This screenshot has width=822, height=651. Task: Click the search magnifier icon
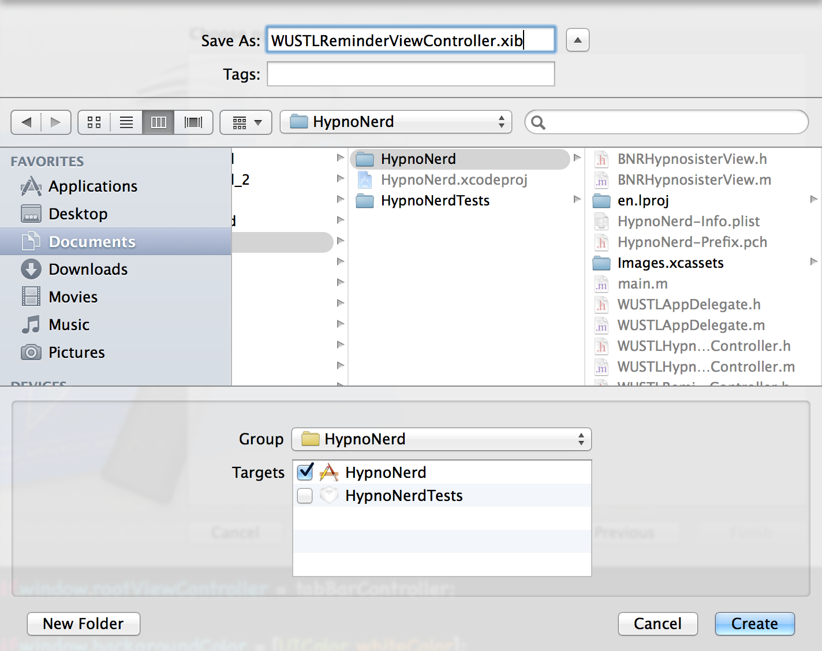pos(538,122)
